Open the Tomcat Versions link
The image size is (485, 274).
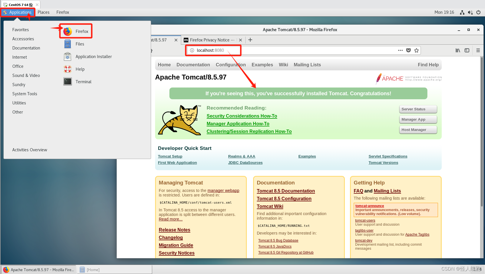coord(383,163)
